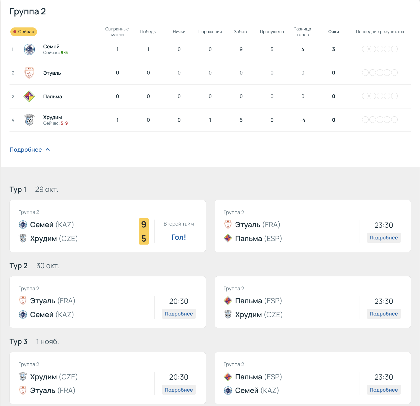Image resolution: width=420 pixels, height=406 pixels.
Task: Open Подробнее for Этуаль vs Пальма match
Action: pos(384,238)
